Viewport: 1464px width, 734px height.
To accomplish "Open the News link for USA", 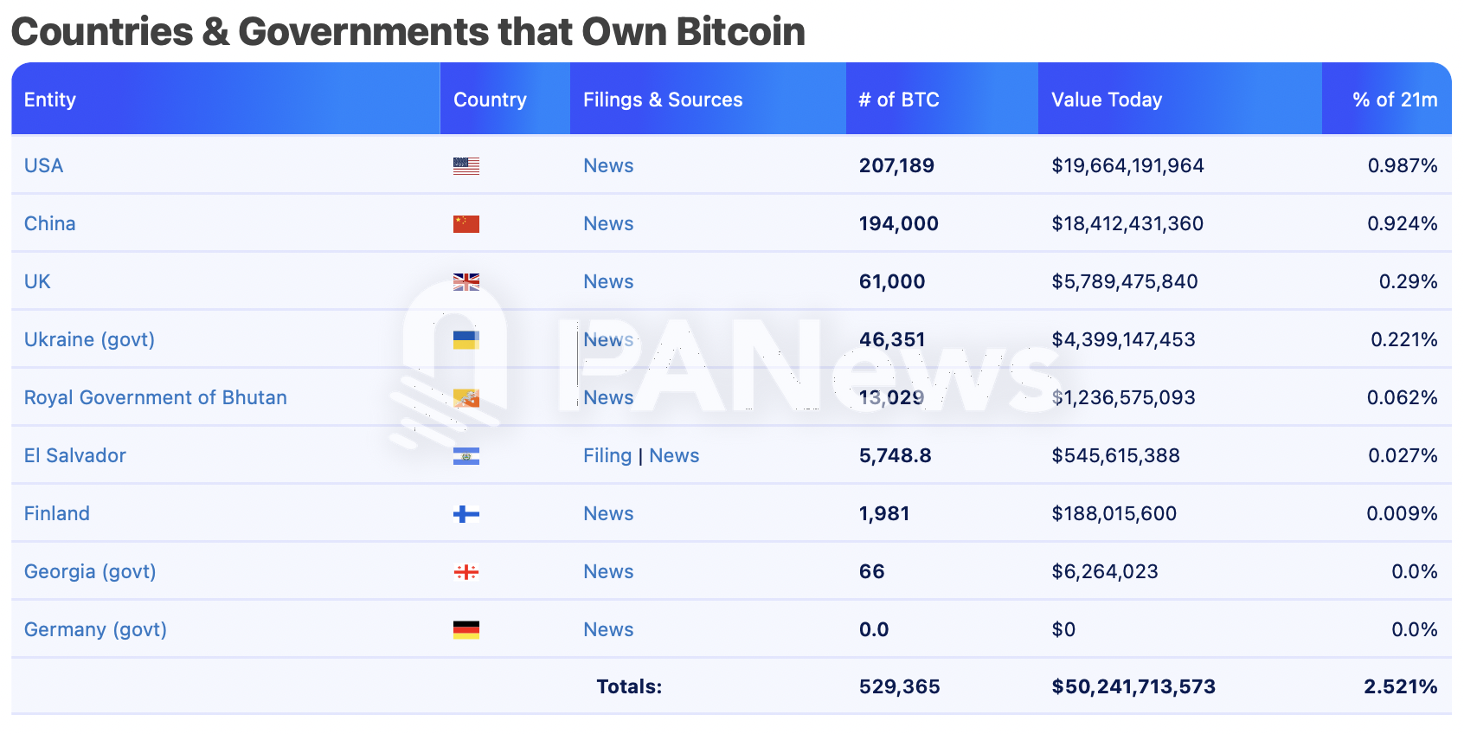I will coord(608,165).
